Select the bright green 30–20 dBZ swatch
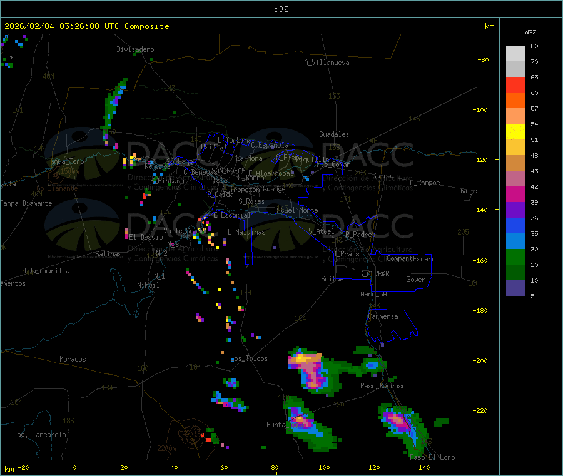Image resolution: width=563 pixels, height=476 pixels. (x=515, y=256)
